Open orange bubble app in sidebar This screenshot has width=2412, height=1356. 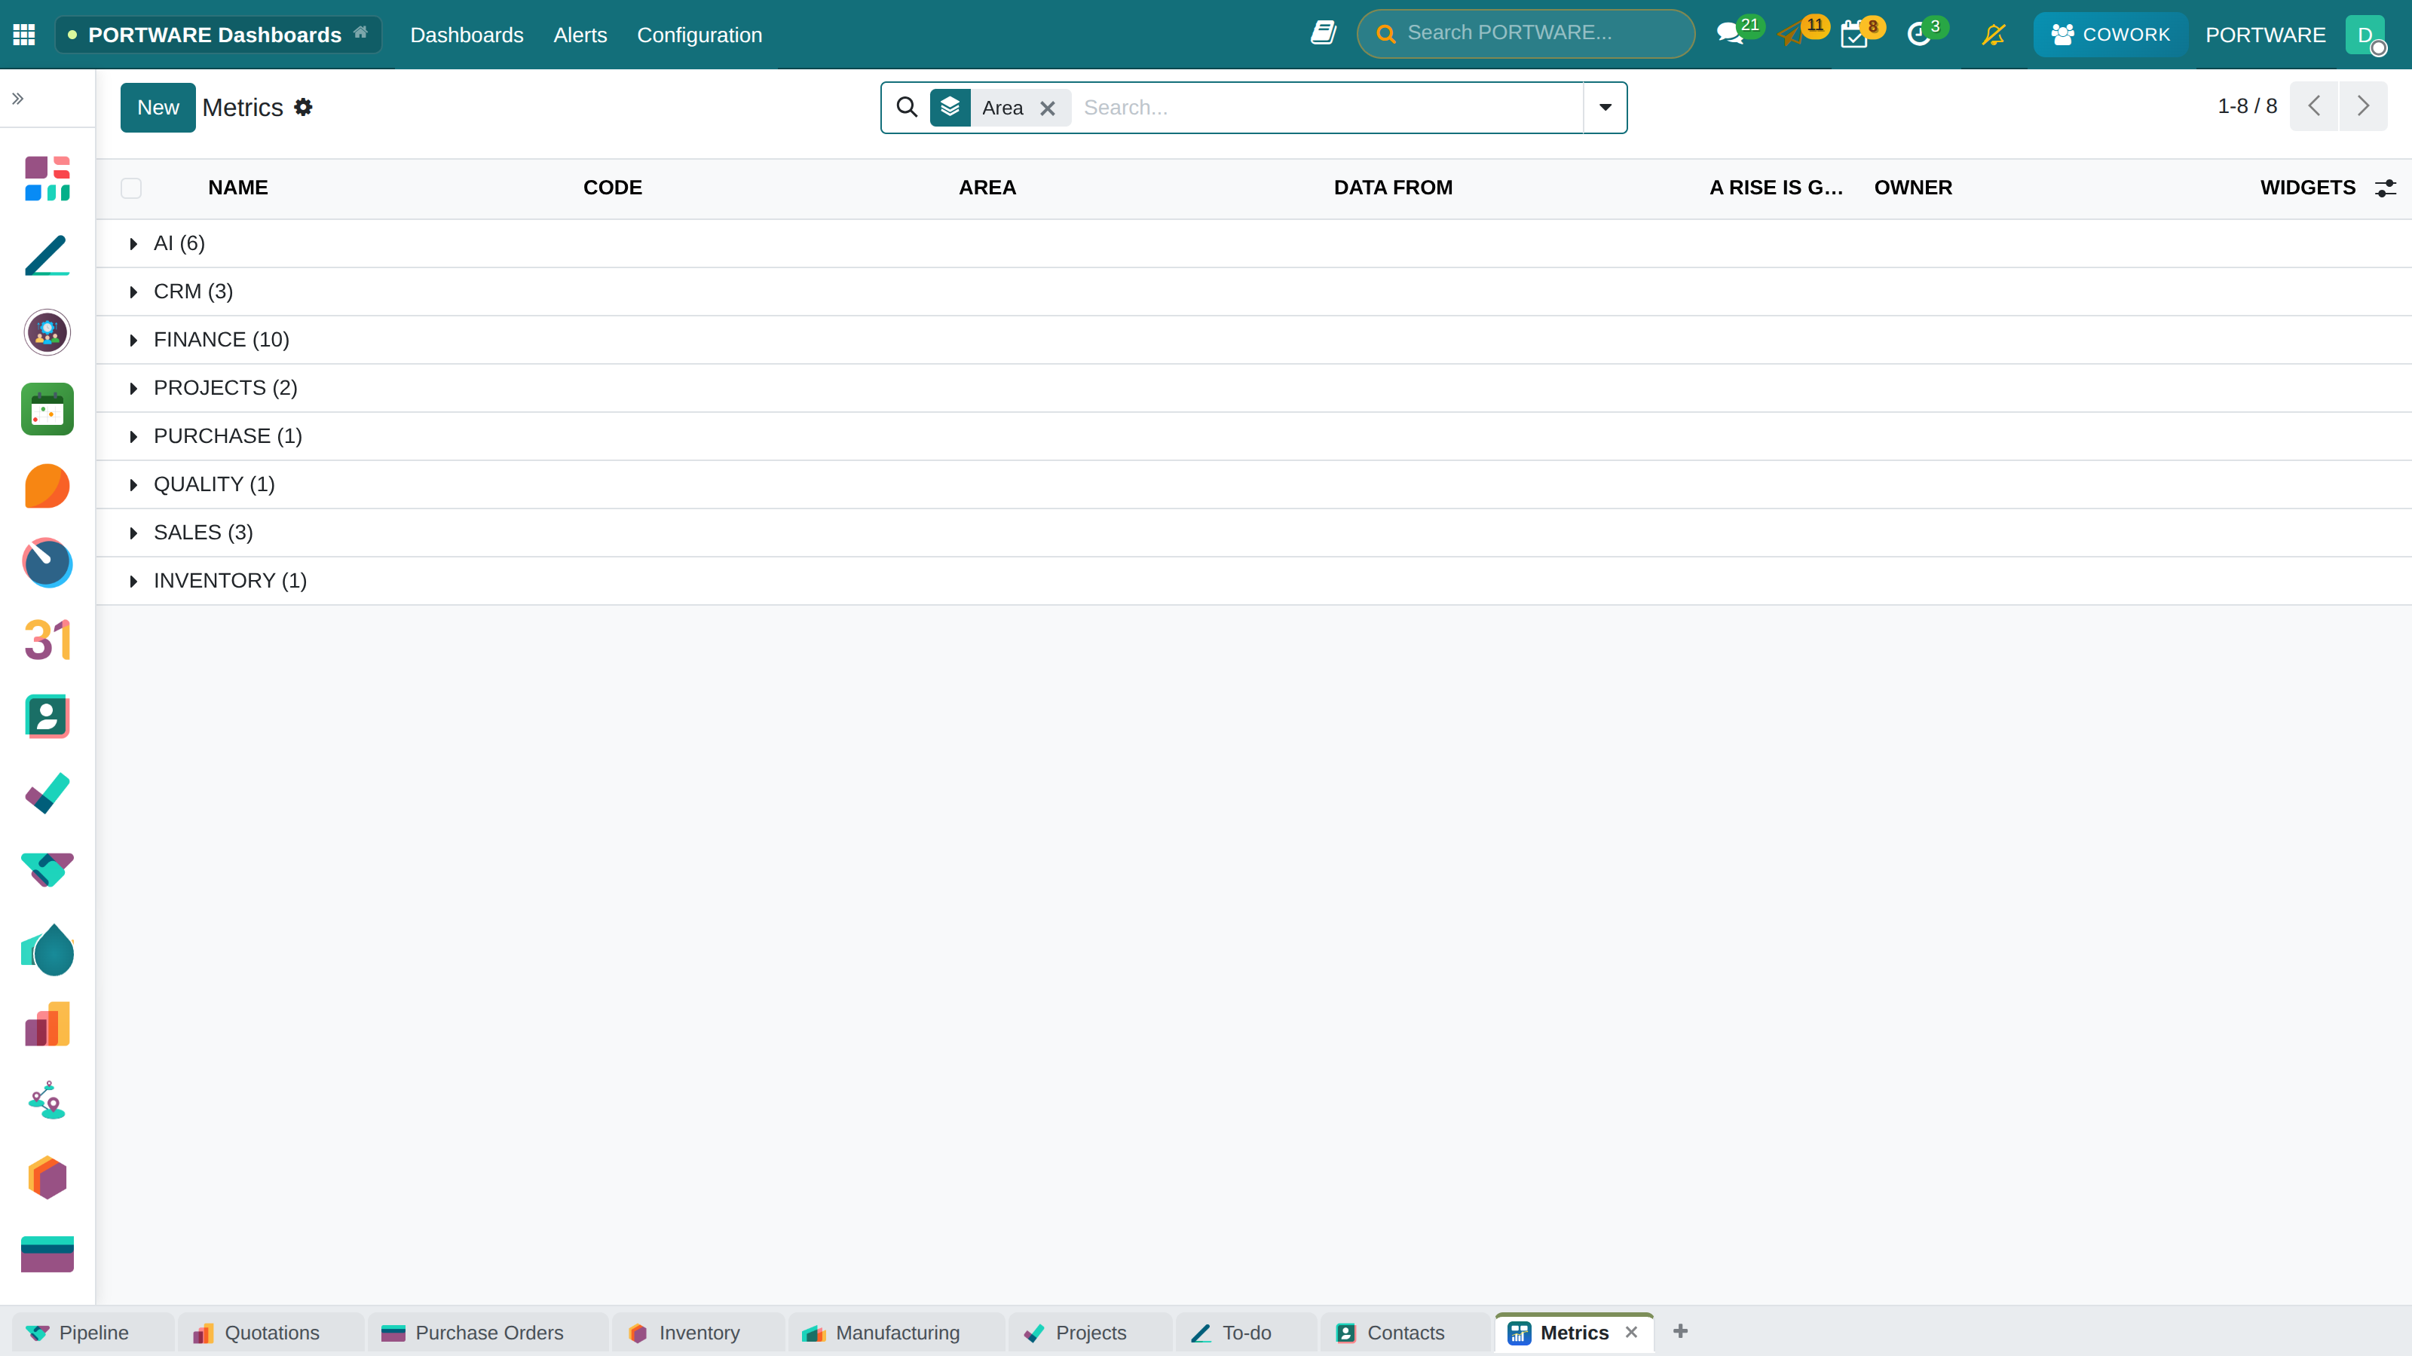point(47,486)
